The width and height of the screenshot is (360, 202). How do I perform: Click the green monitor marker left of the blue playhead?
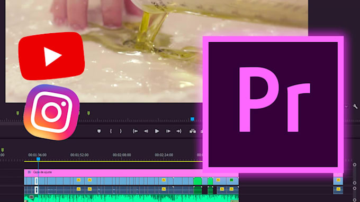[88, 113]
